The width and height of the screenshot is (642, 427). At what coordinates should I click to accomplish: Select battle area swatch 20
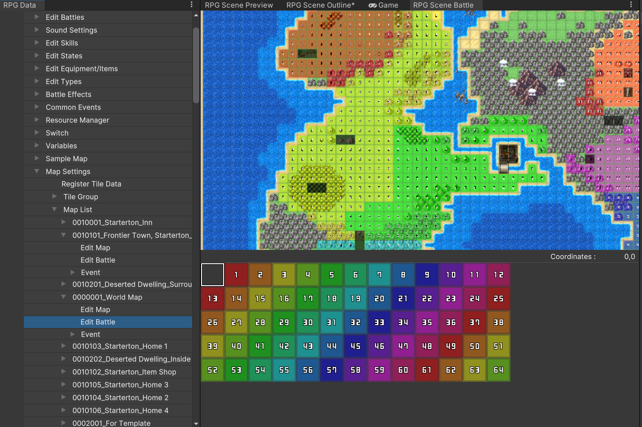tap(379, 298)
